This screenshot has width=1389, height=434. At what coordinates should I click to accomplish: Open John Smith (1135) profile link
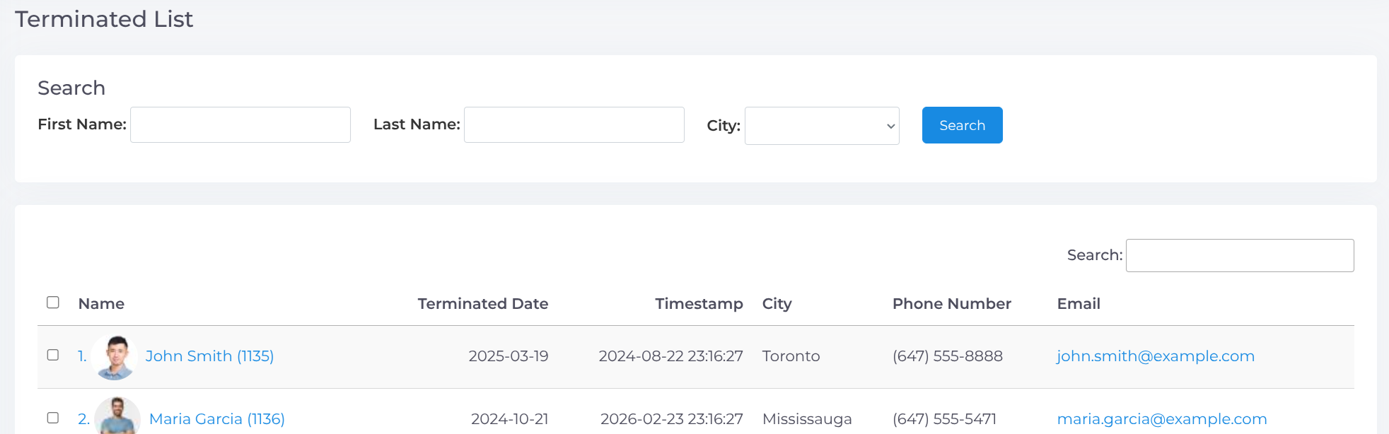click(x=209, y=356)
